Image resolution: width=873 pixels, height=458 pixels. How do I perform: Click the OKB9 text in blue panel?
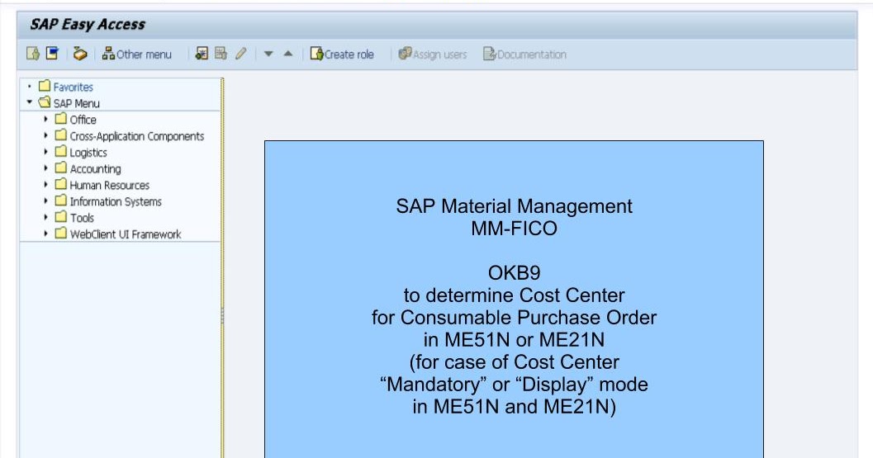coord(514,272)
